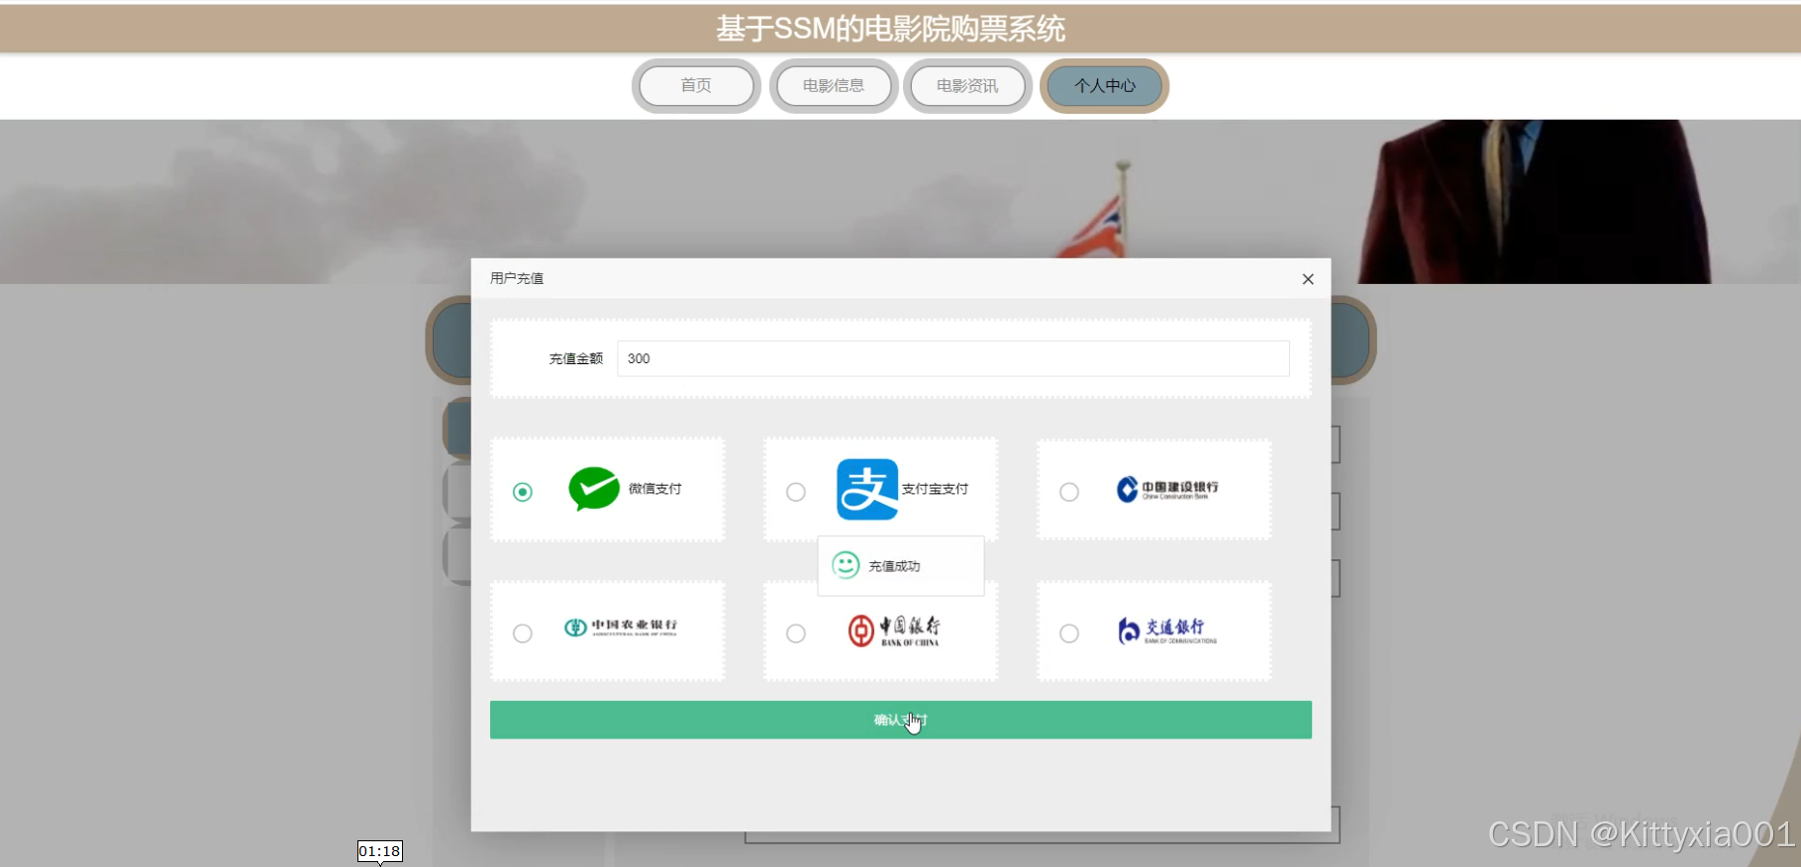Click the 基于SSM的电影院购票系统 page title
The image size is (1801, 867).
pyautogui.click(x=891, y=29)
